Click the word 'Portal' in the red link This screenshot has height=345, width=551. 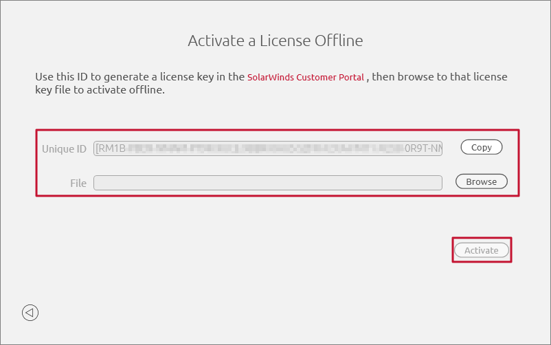[352, 78]
